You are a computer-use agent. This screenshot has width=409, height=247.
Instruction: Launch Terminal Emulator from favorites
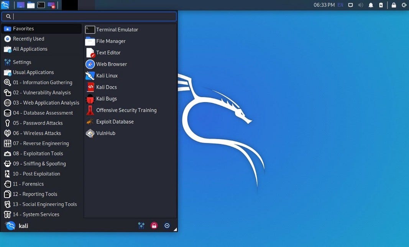(x=130, y=30)
